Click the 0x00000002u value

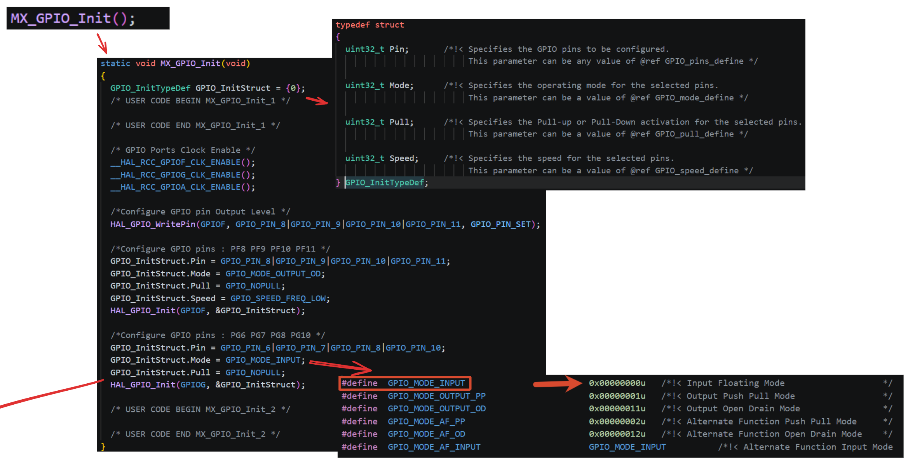coord(617,421)
